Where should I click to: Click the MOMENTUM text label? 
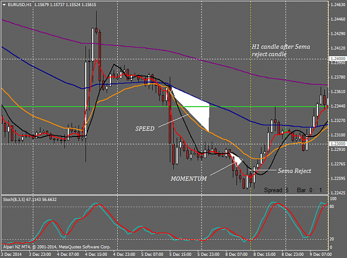point(189,179)
